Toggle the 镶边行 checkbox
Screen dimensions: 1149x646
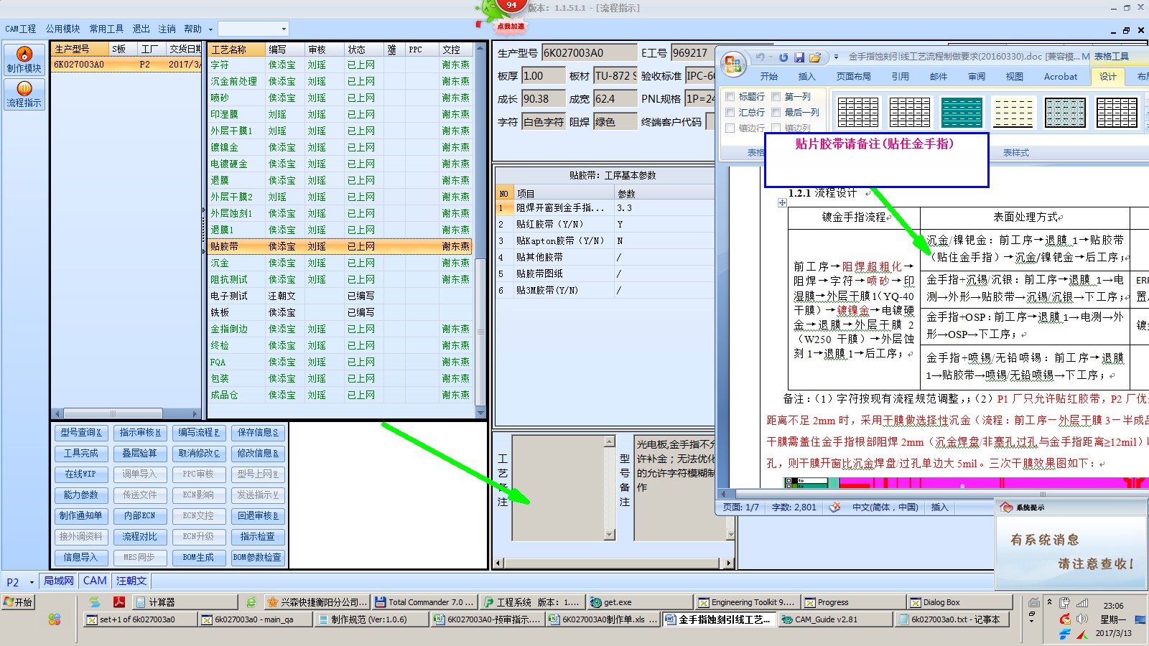click(730, 128)
